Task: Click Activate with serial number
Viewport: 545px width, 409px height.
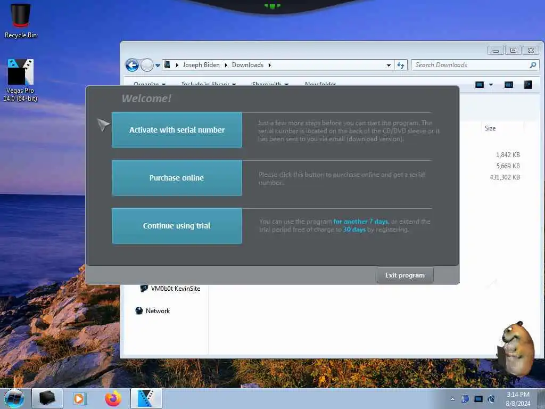Action: (x=177, y=130)
